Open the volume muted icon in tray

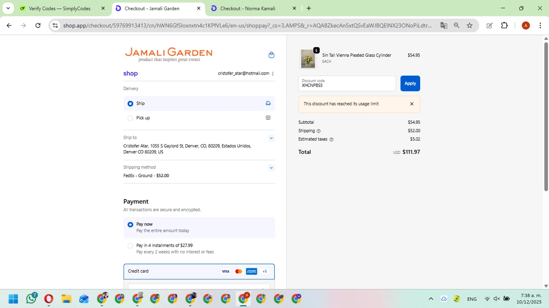(x=497, y=299)
